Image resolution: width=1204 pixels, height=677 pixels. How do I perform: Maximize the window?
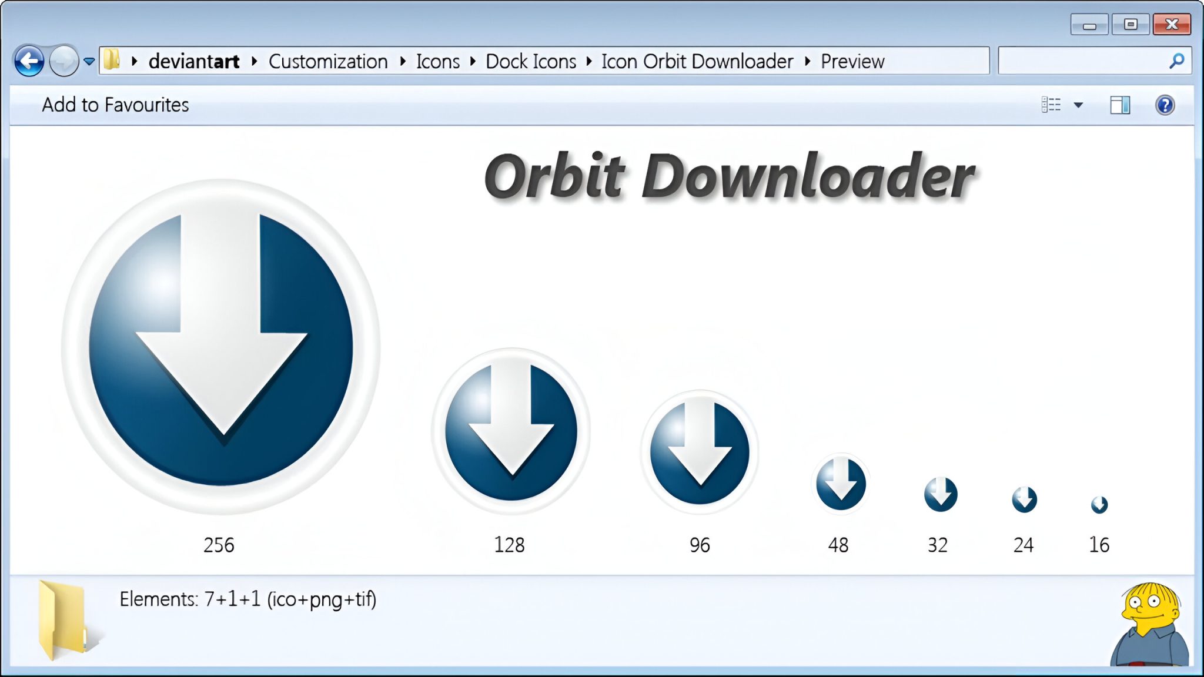tap(1131, 25)
